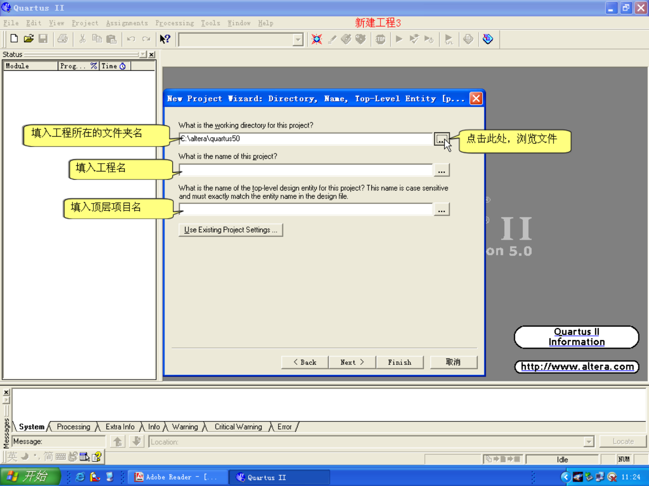Click the working directory input field
The image size is (649, 486).
point(306,139)
